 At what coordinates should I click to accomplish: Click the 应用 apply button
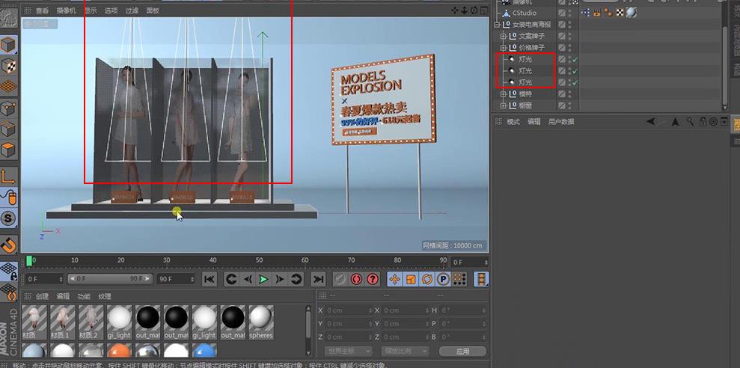point(462,351)
